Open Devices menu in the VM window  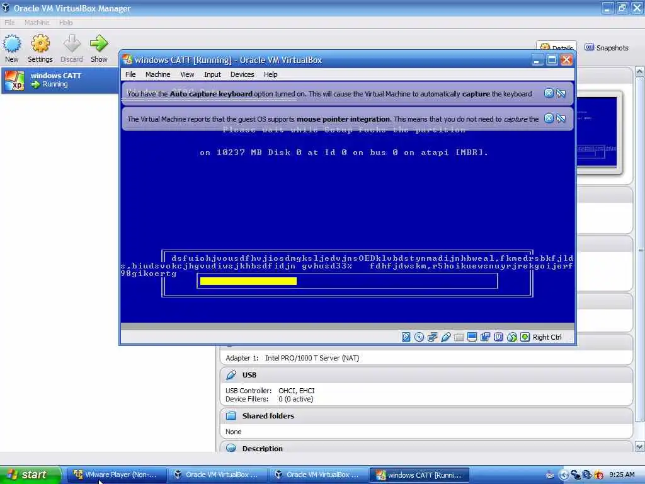[x=242, y=74]
